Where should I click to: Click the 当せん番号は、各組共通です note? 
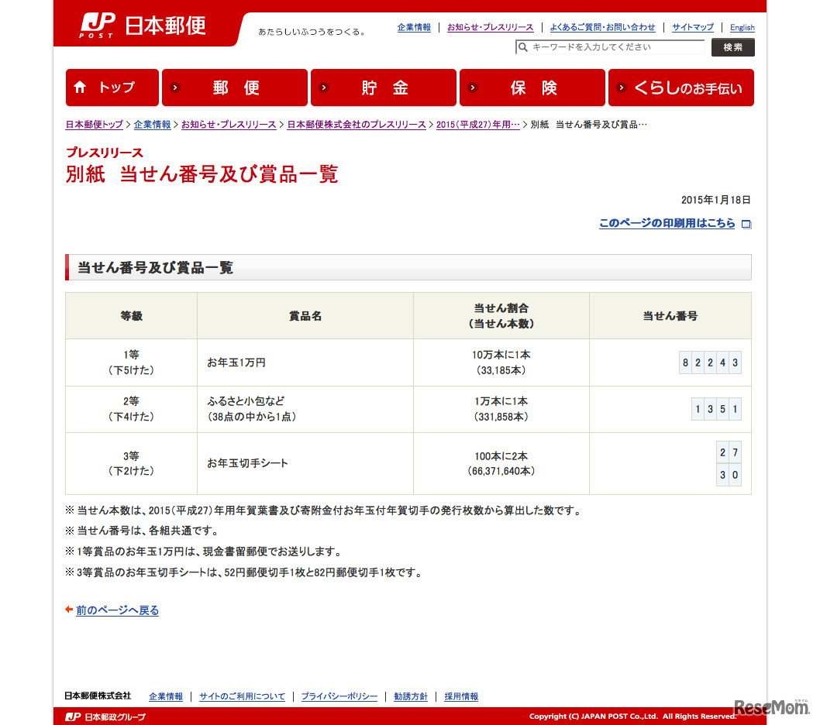(x=143, y=531)
